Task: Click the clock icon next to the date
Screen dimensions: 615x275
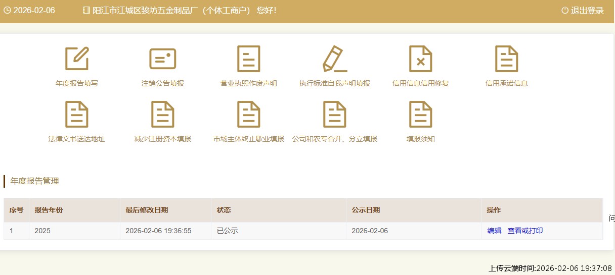Action: pos(7,10)
